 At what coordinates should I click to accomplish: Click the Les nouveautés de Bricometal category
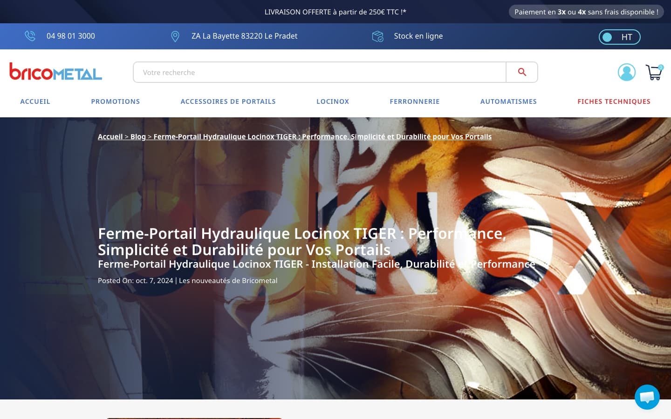[x=228, y=281]
